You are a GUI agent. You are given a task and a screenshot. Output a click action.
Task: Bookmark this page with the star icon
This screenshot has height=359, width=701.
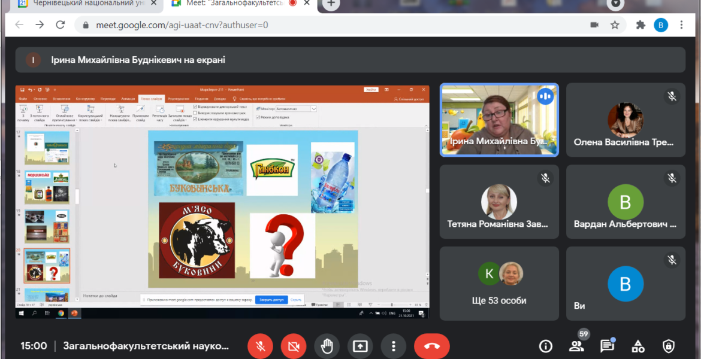(x=615, y=25)
